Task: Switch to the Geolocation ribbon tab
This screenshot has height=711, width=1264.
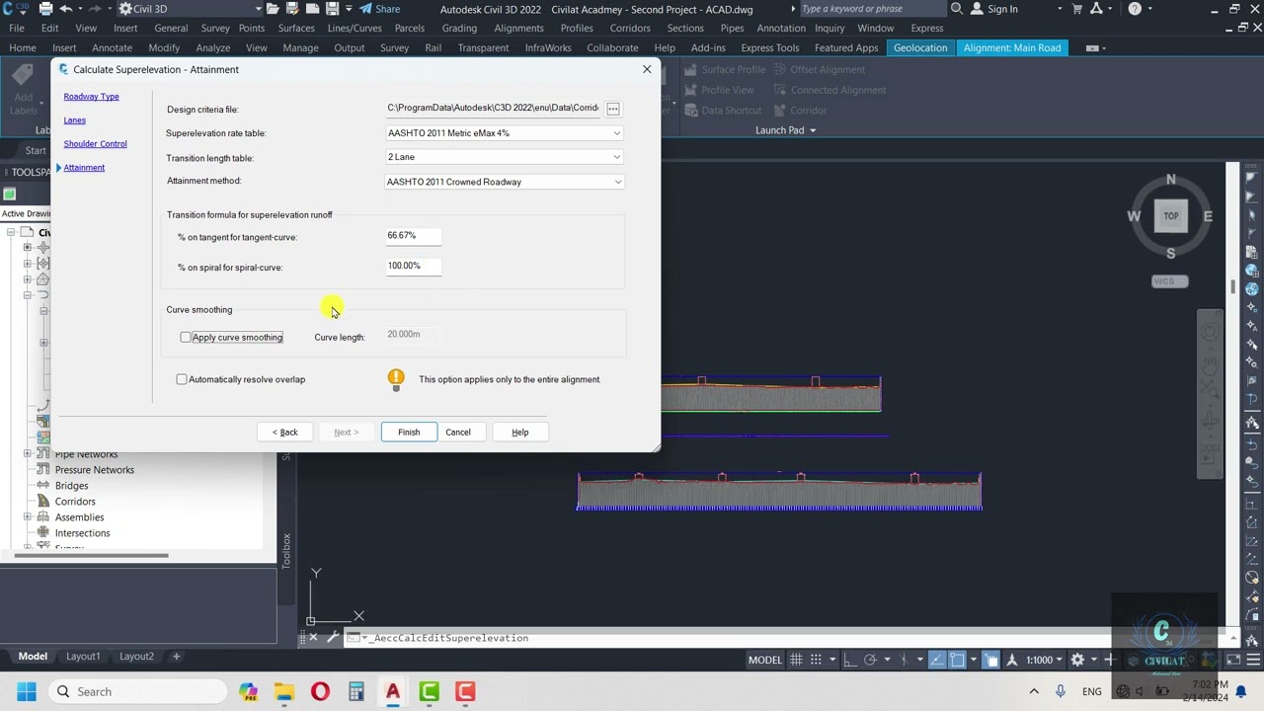Action: (x=920, y=47)
